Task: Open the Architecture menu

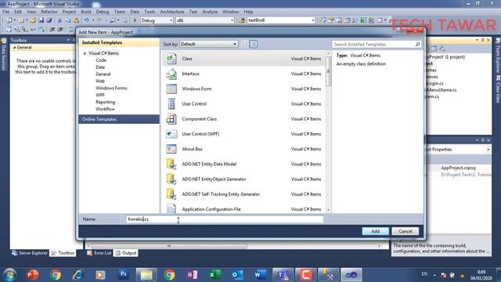Action: 172,12
